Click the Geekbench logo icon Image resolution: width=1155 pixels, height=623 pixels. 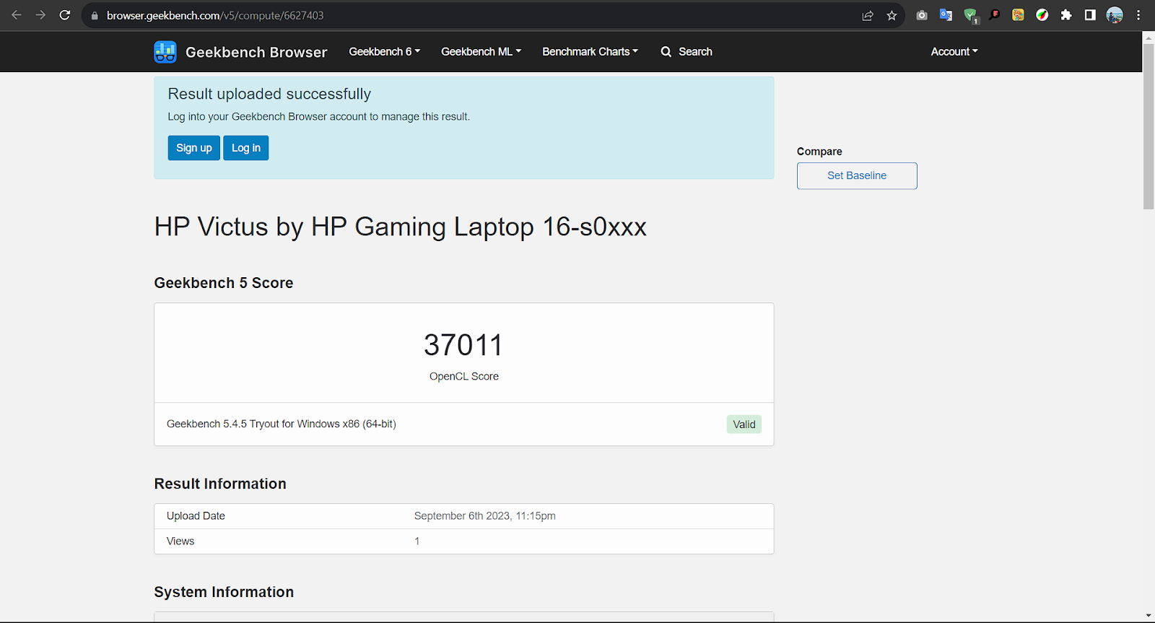[165, 52]
